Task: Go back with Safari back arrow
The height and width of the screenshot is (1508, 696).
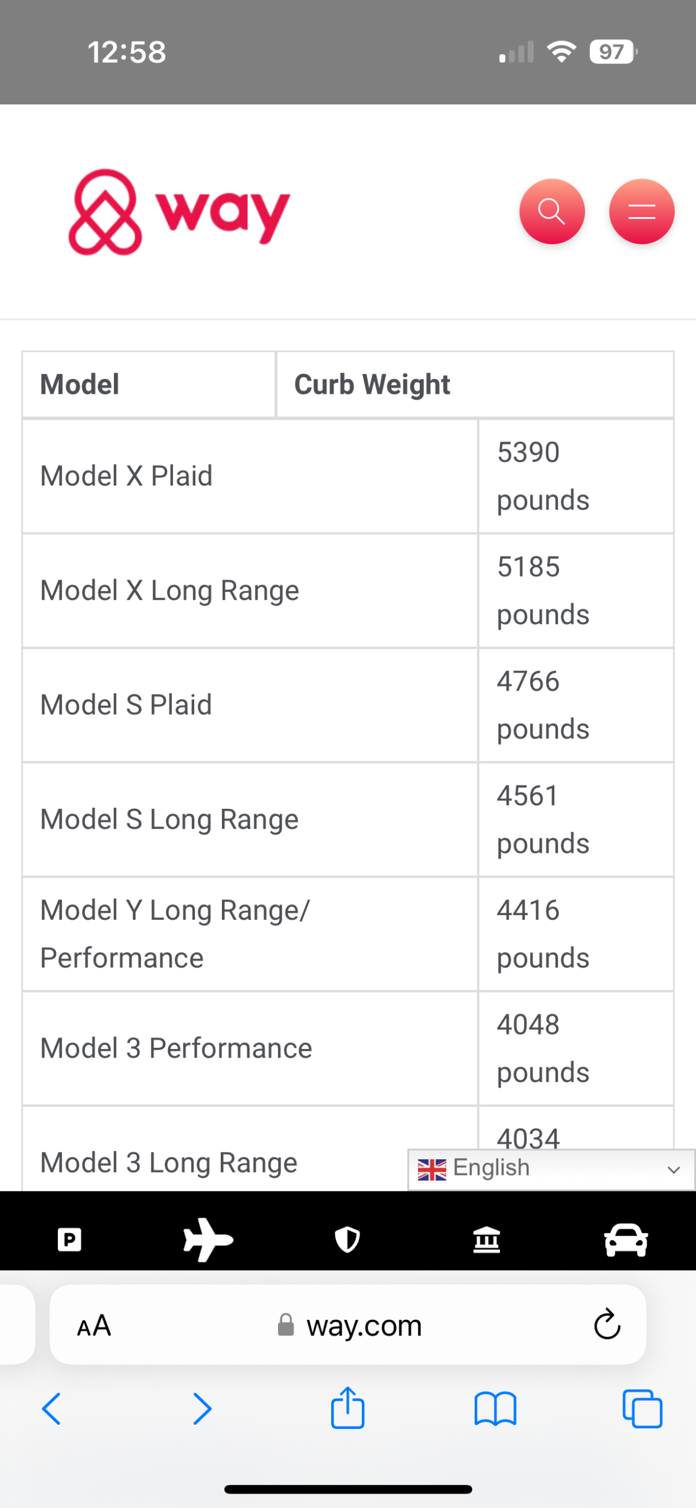Action: coord(52,1410)
